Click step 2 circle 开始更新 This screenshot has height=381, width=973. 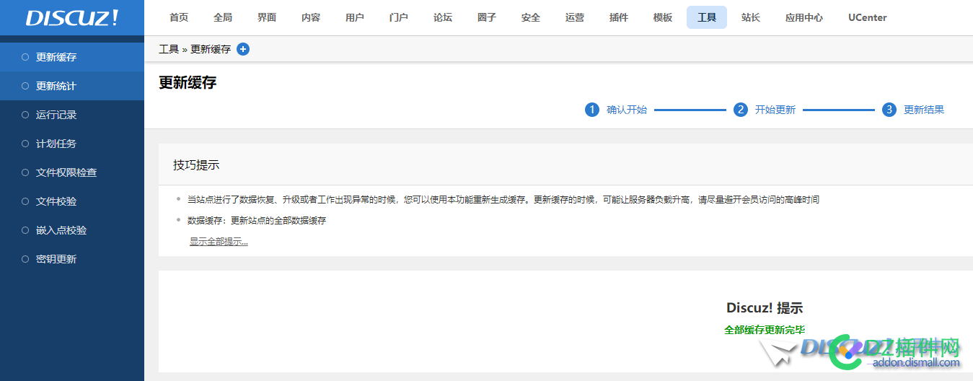[741, 110]
